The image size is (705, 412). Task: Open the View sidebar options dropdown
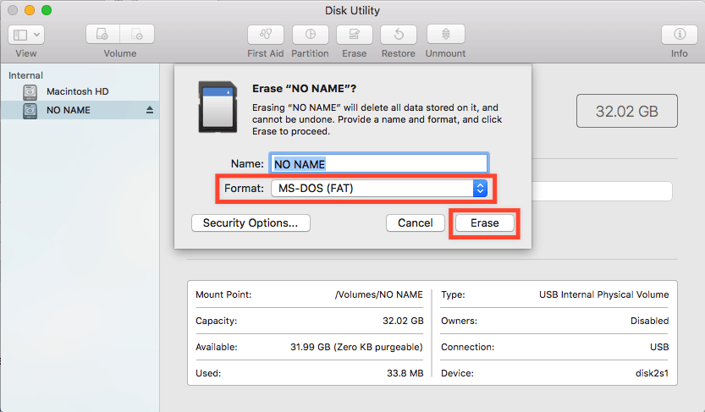(x=26, y=35)
